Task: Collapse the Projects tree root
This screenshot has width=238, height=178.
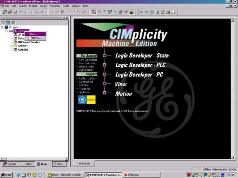Action: (x=2, y=27)
